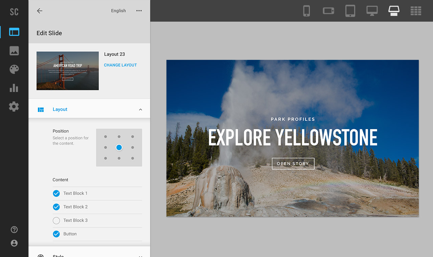This screenshot has width=433, height=257.
Task: Set position to middle right
Action: click(x=133, y=147)
